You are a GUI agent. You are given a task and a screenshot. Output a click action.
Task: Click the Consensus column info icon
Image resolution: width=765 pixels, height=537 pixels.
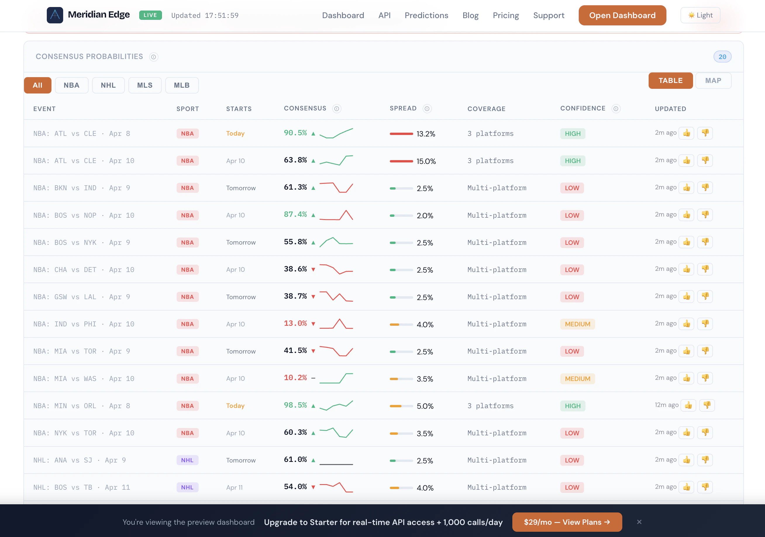[x=337, y=108]
